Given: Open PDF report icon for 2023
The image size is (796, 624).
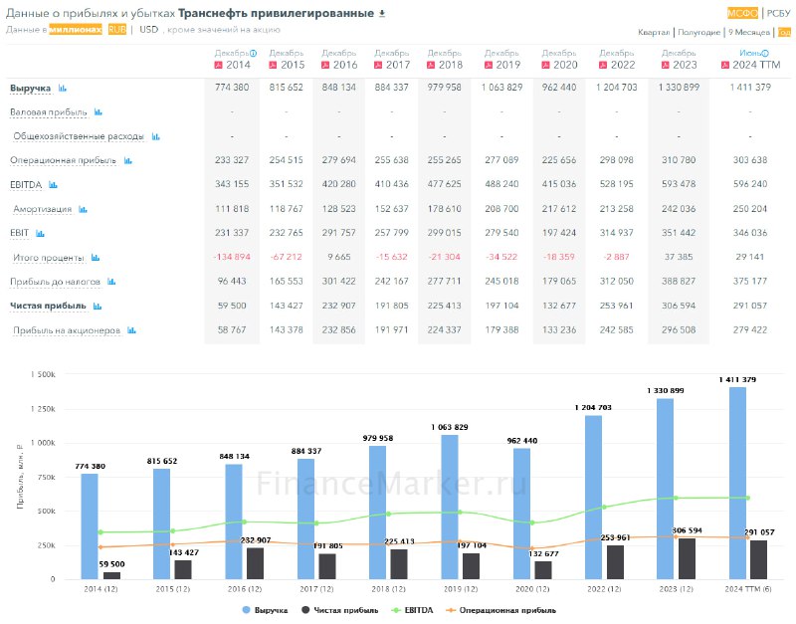Looking at the screenshot, I should pos(665,65).
